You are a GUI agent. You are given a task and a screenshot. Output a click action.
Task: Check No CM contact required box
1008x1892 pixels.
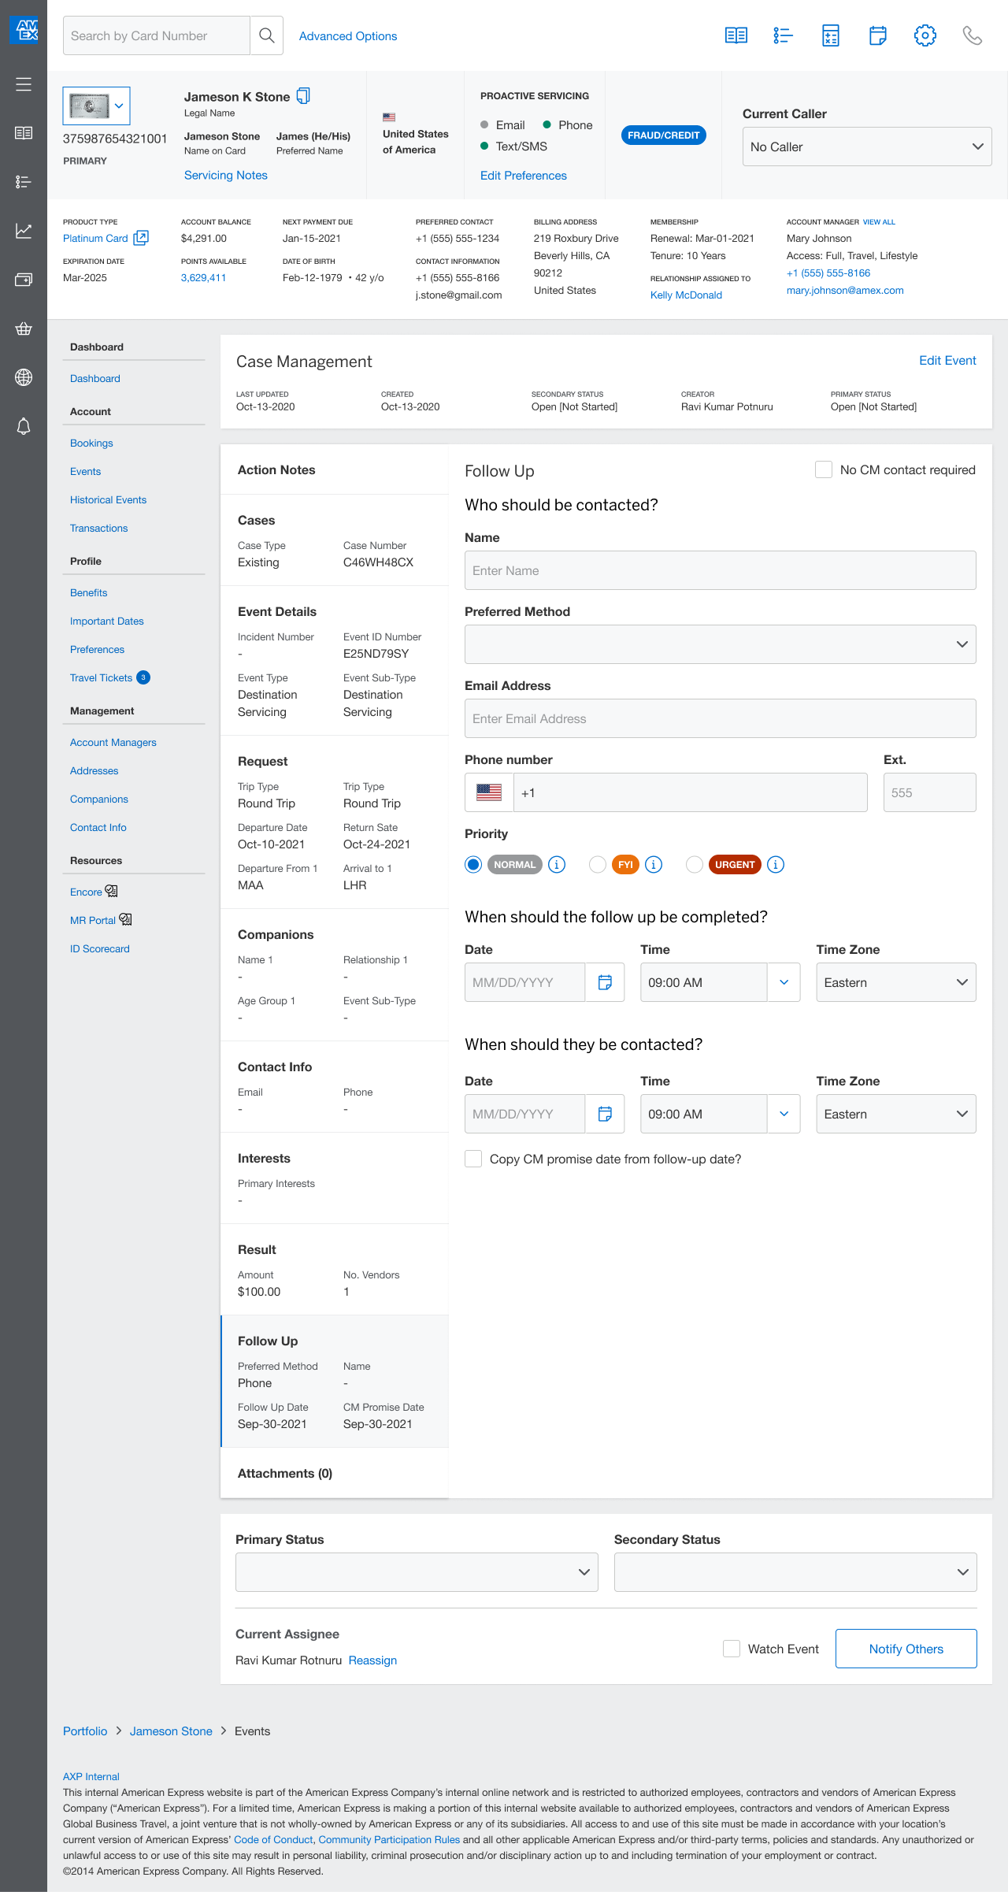point(824,469)
